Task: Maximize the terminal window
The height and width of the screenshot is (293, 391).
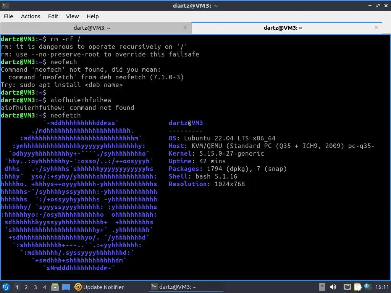Action: pos(378,6)
